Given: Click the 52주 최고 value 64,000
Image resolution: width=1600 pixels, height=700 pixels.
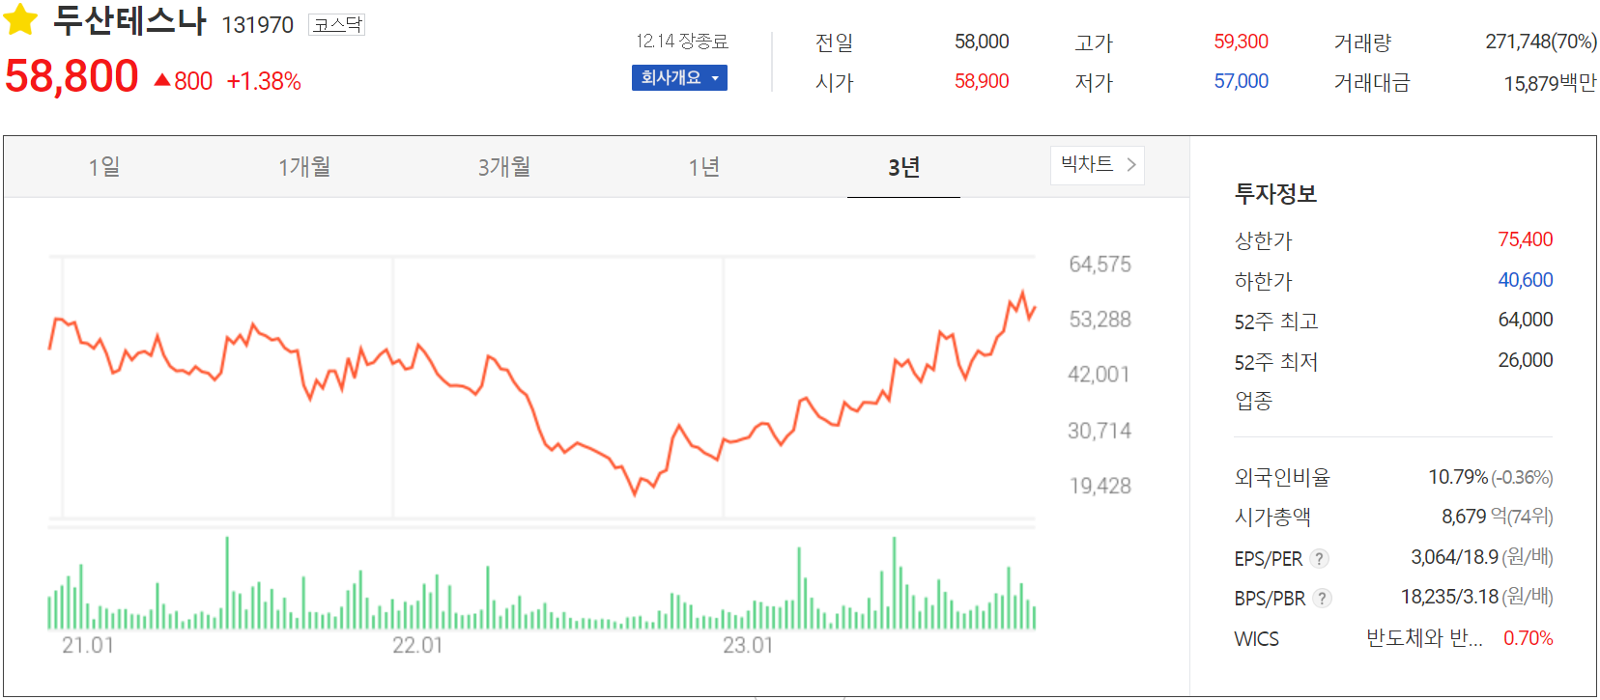Looking at the screenshot, I should pos(1526,320).
